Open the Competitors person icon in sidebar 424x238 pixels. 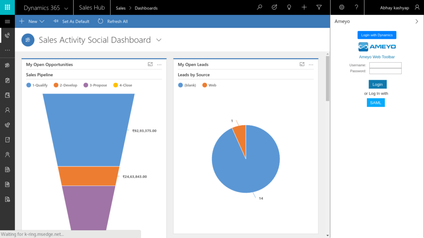[7, 155]
